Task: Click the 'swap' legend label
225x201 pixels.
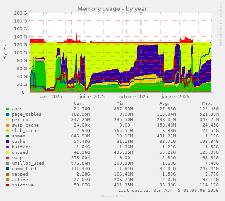Action: click(x=17, y=158)
